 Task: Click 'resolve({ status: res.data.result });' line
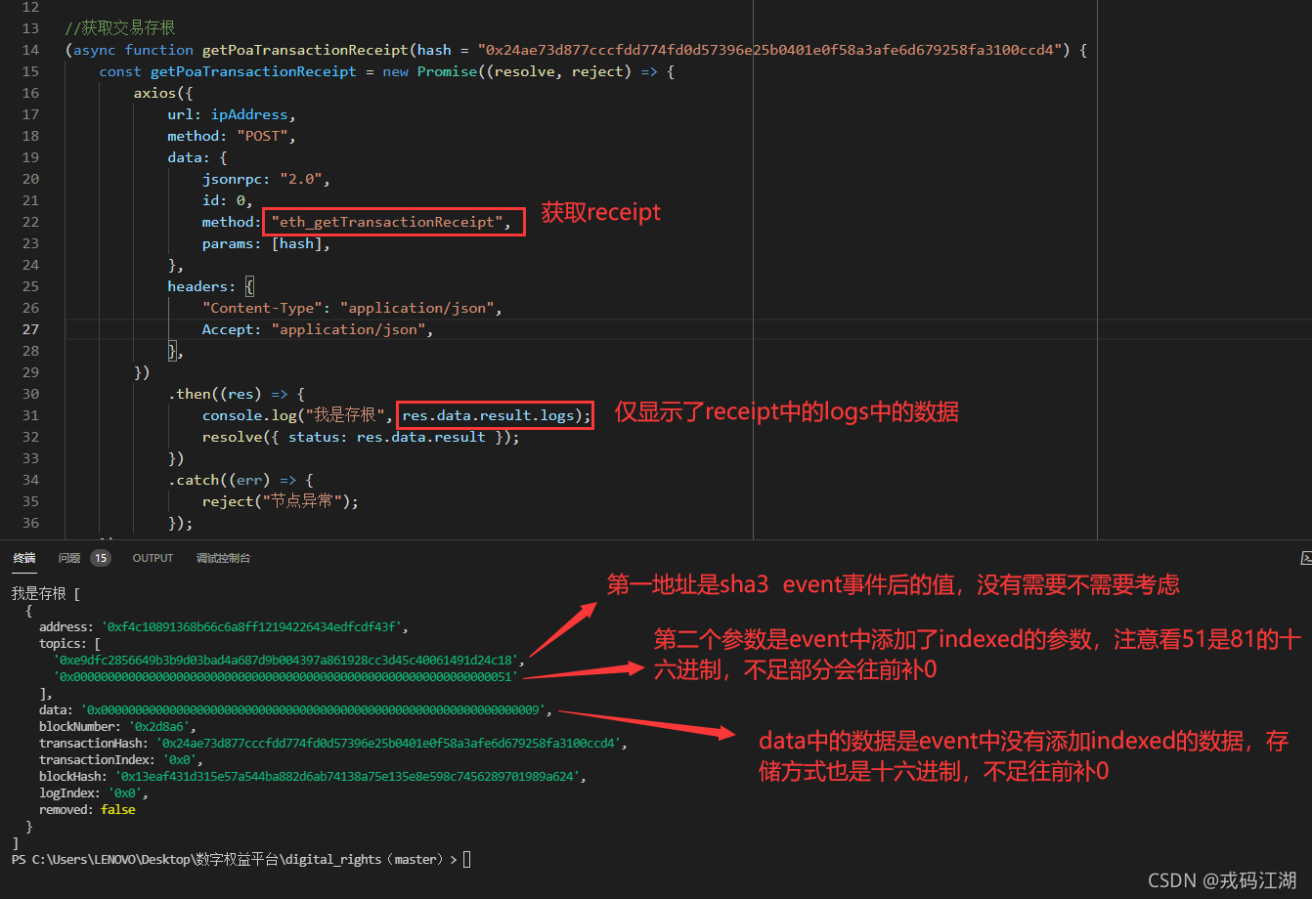pos(361,437)
